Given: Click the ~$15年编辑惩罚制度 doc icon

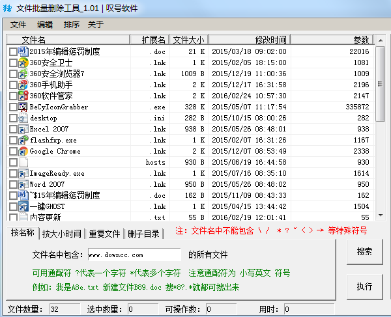Looking at the screenshot, I should click(x=23, y=195).
